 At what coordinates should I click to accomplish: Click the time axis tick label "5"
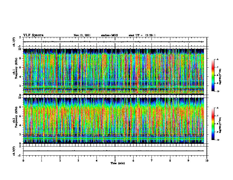pos(115,161)
